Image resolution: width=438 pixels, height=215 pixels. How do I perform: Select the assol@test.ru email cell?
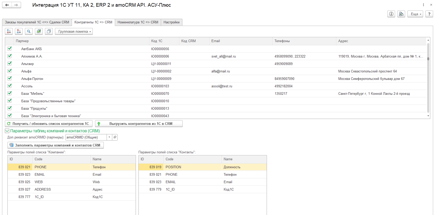click(x=241, y=86)
